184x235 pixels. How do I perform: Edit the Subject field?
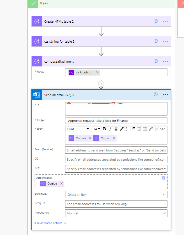pos(116,121)
